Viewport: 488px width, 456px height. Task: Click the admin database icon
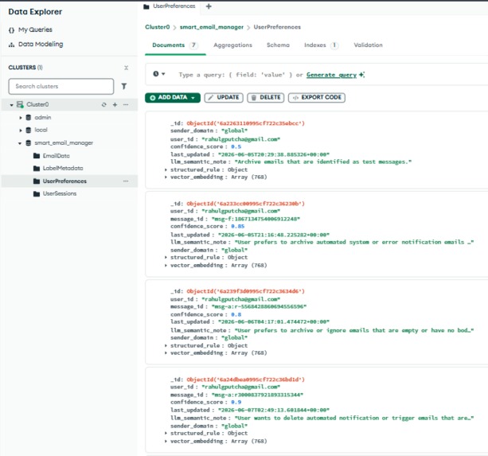[29, 117]
